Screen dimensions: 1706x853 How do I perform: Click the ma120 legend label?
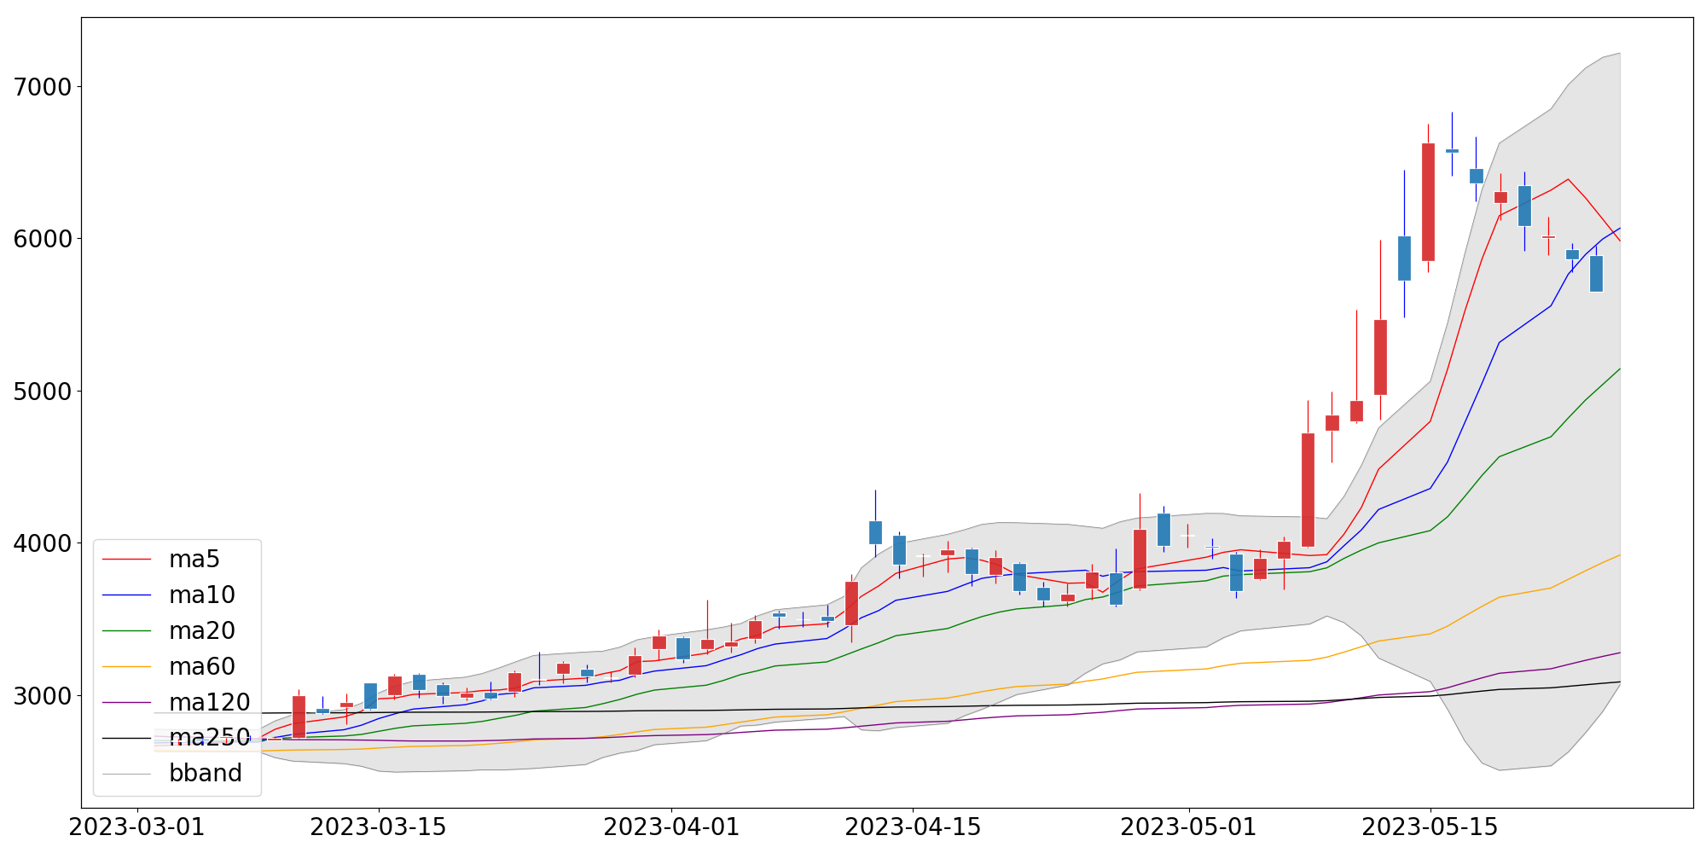tap(210, 703)
